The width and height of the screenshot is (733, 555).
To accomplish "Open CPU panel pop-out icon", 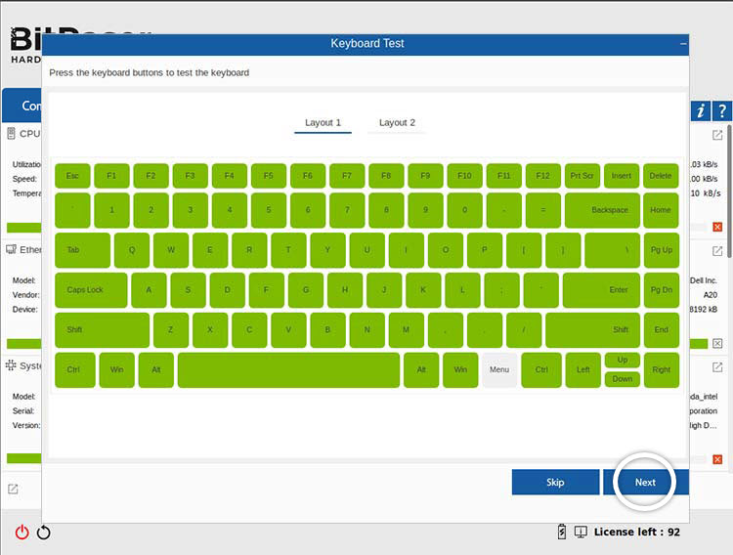I will click(x=717, y=135).
